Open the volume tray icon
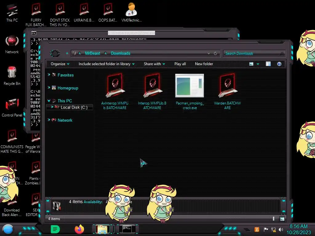315x236 pixels. 281,229
